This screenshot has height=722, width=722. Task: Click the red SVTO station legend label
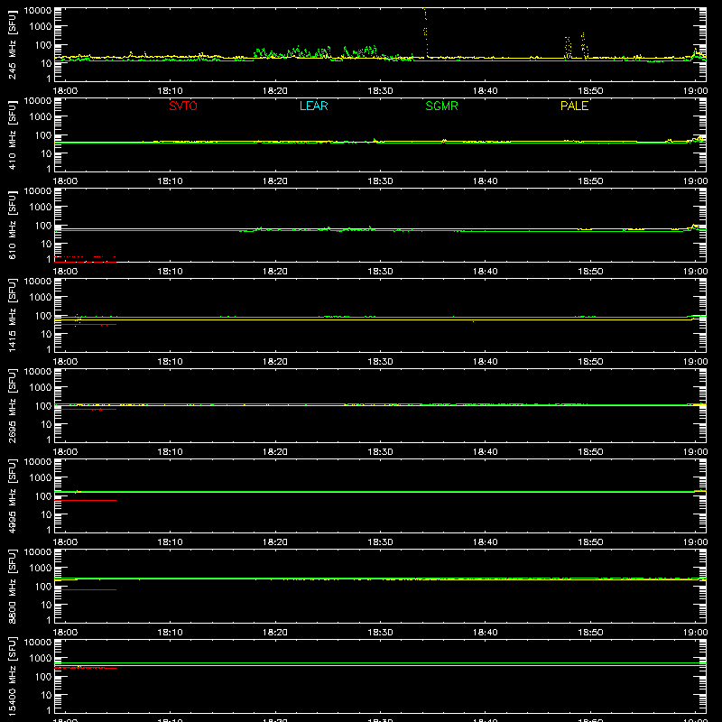pos(183,106)
